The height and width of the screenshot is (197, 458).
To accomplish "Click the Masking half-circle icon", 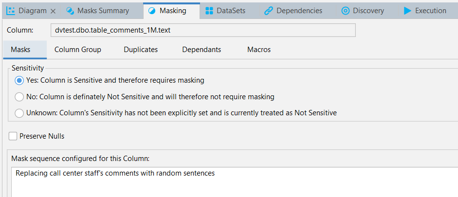I will coord(152,11).
